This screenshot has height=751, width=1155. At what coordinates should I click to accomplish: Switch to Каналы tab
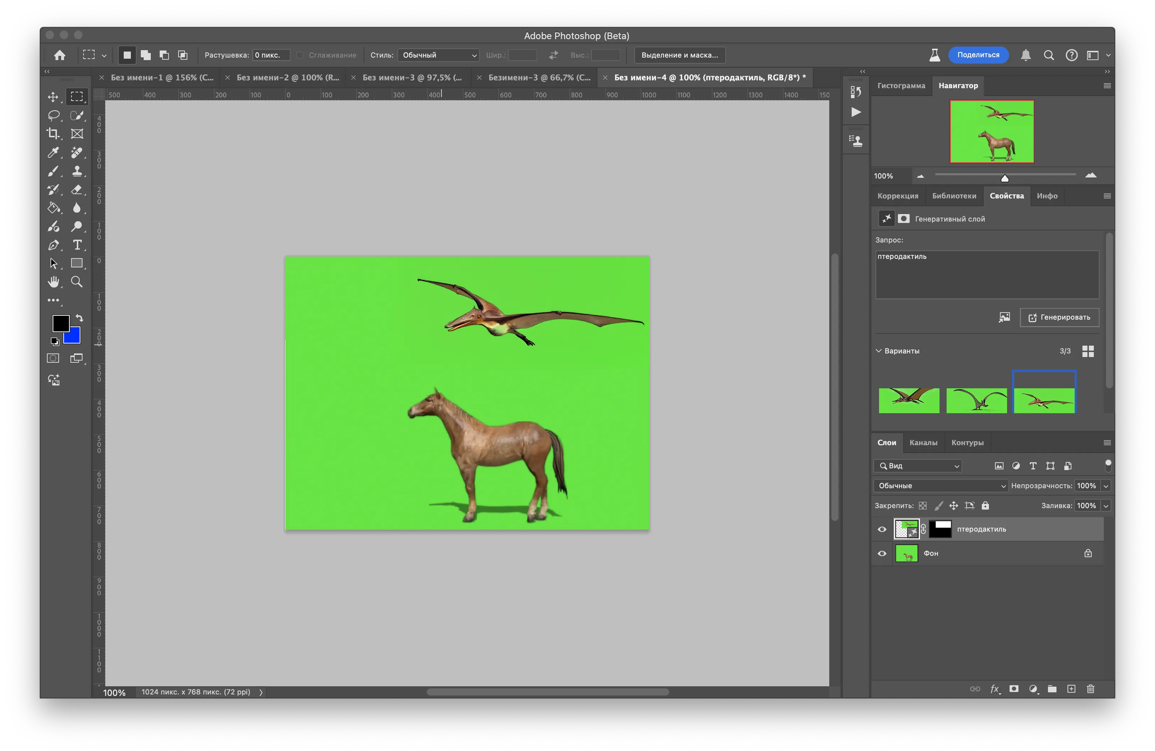point(923,442)
